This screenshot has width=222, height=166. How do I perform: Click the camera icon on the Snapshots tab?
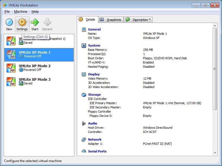tap(101, 19)
